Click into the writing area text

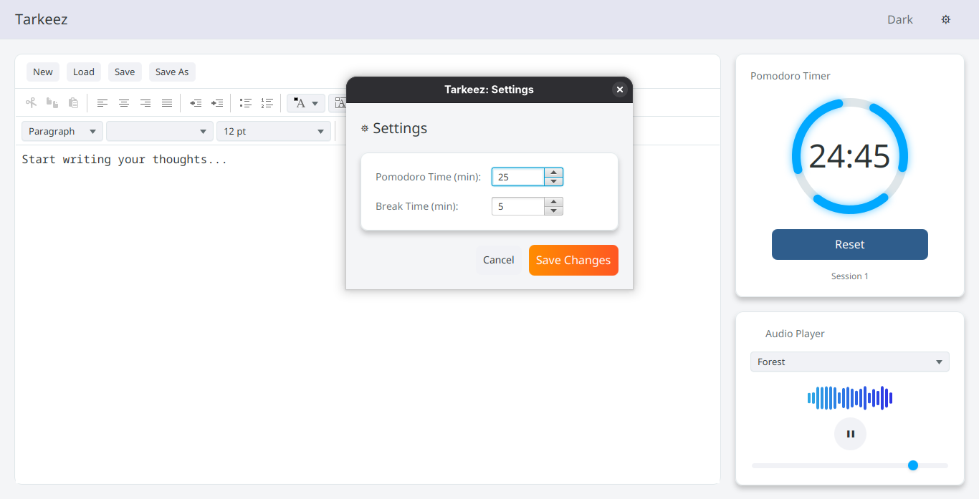point(125,159)
